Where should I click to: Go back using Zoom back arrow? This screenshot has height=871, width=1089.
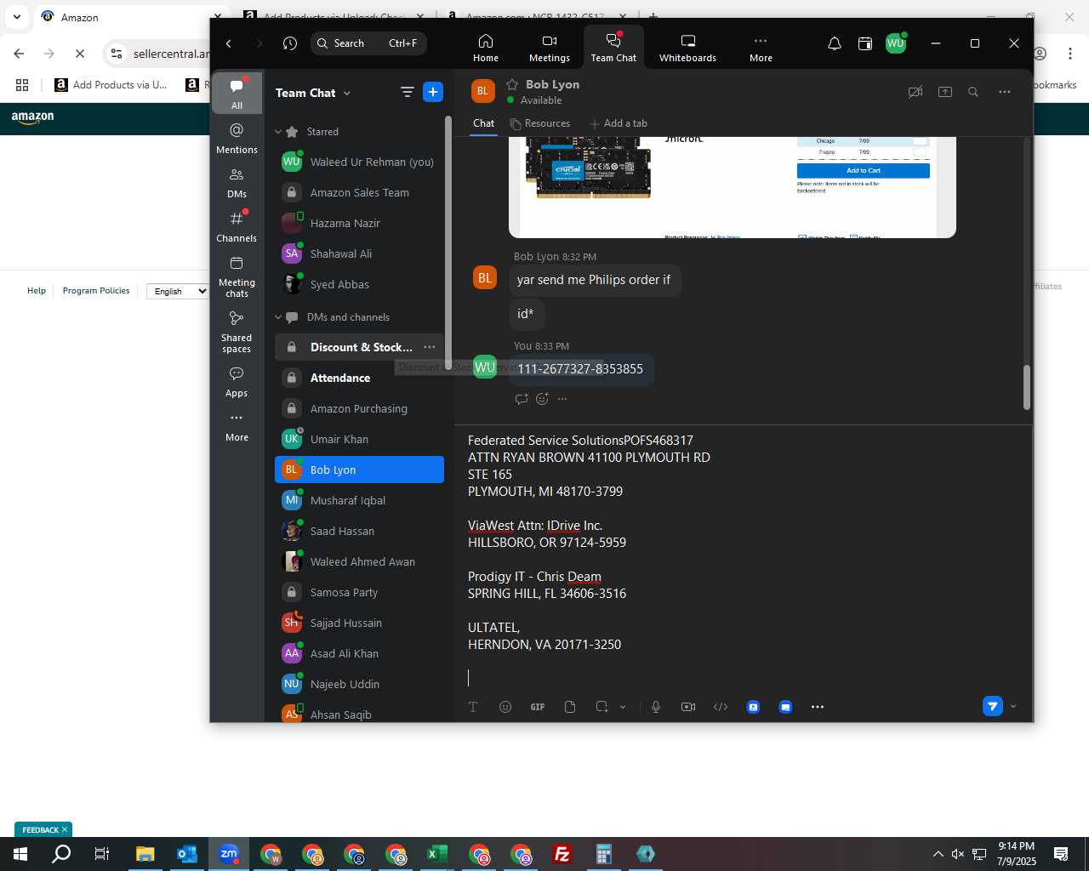point(229,43)
